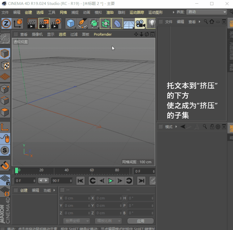The width and height of the screenshot is (233, 230).
Task: Open the 渲染 menu
Action: point(110,12)
